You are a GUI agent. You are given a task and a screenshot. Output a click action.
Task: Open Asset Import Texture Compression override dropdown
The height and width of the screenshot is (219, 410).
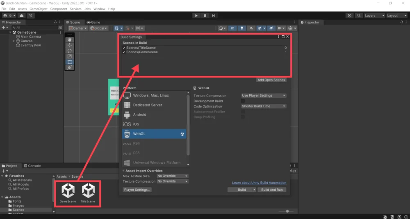tap(172, 181)
